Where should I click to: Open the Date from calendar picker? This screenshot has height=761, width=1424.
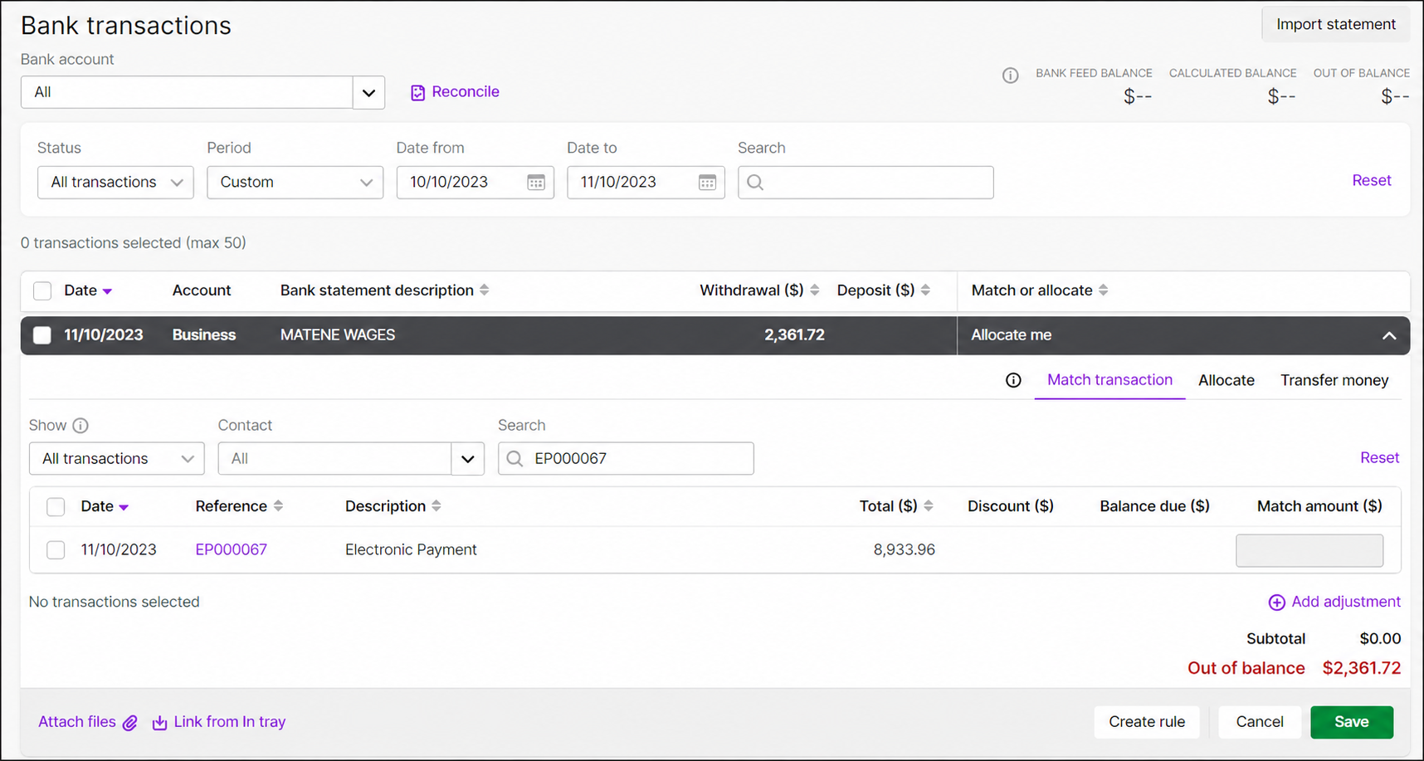(536, 183)
